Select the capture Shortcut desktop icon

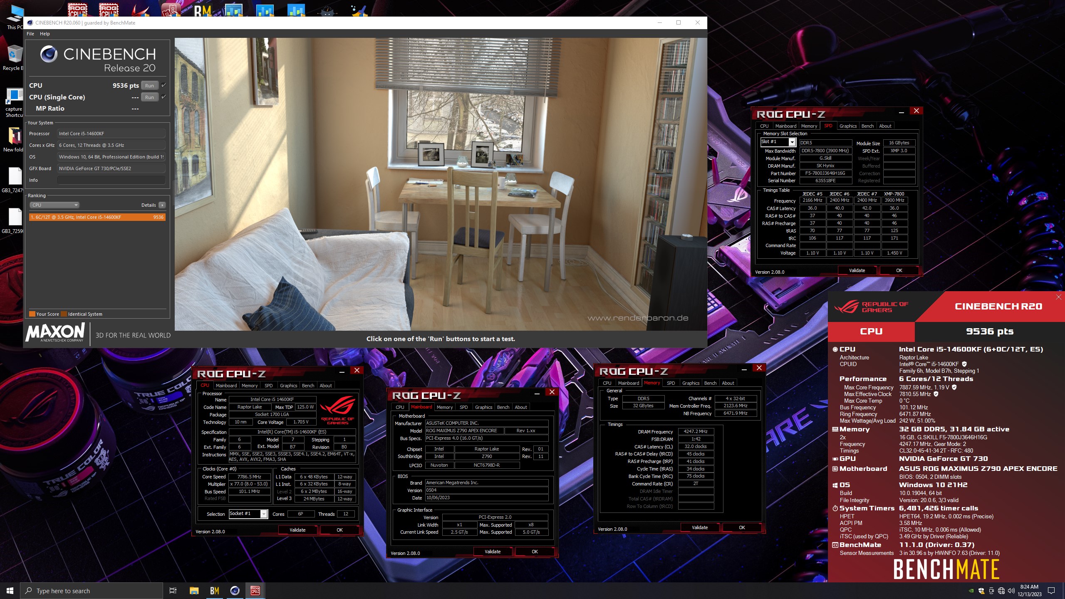[14, 102]
